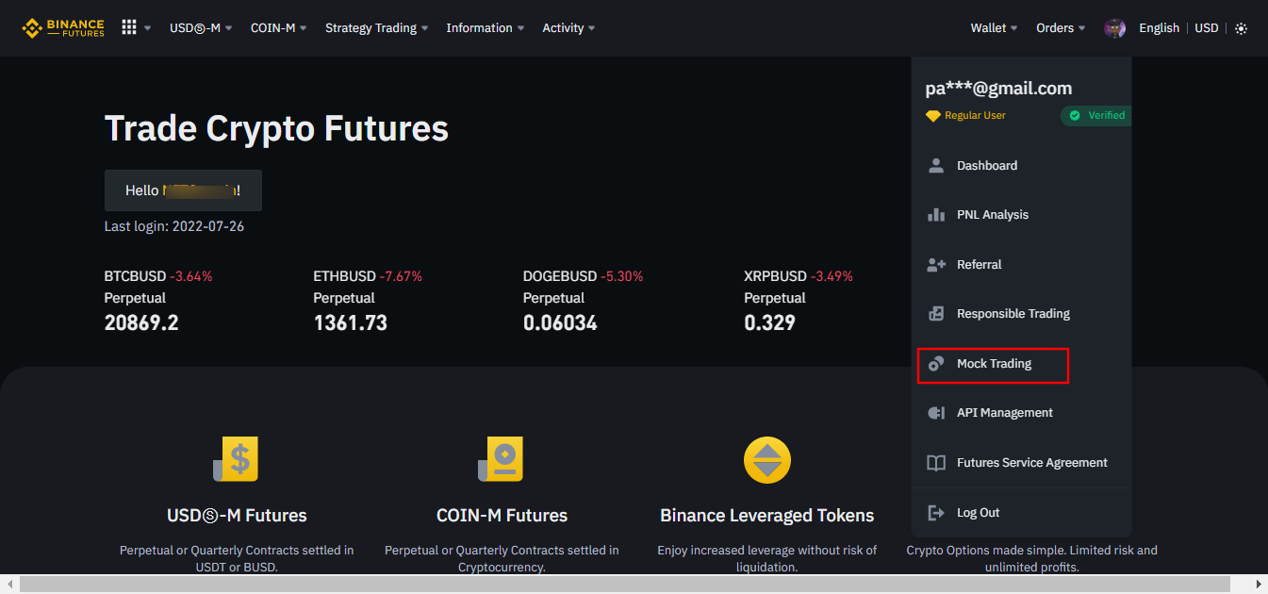Click the COIN-M Futures icon
1268x594 pixels.
(x=502, y=460)
